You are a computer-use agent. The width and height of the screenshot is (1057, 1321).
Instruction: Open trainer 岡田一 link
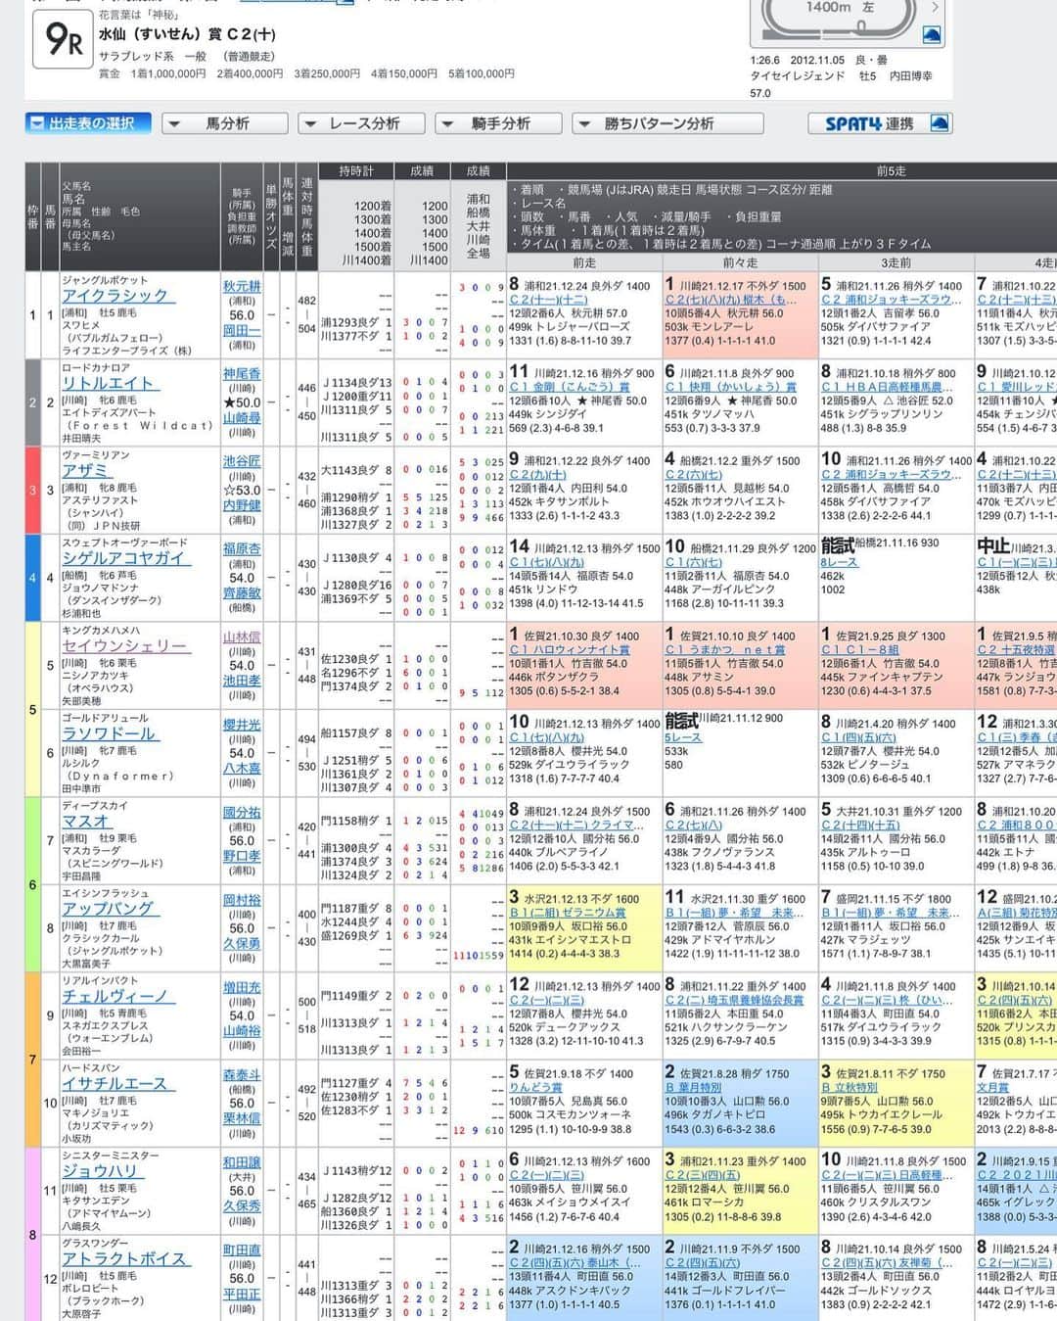click(x=242, y=331)
